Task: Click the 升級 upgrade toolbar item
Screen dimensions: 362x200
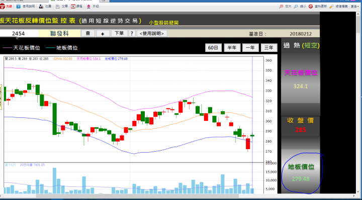Action: [x=93, y=7]
